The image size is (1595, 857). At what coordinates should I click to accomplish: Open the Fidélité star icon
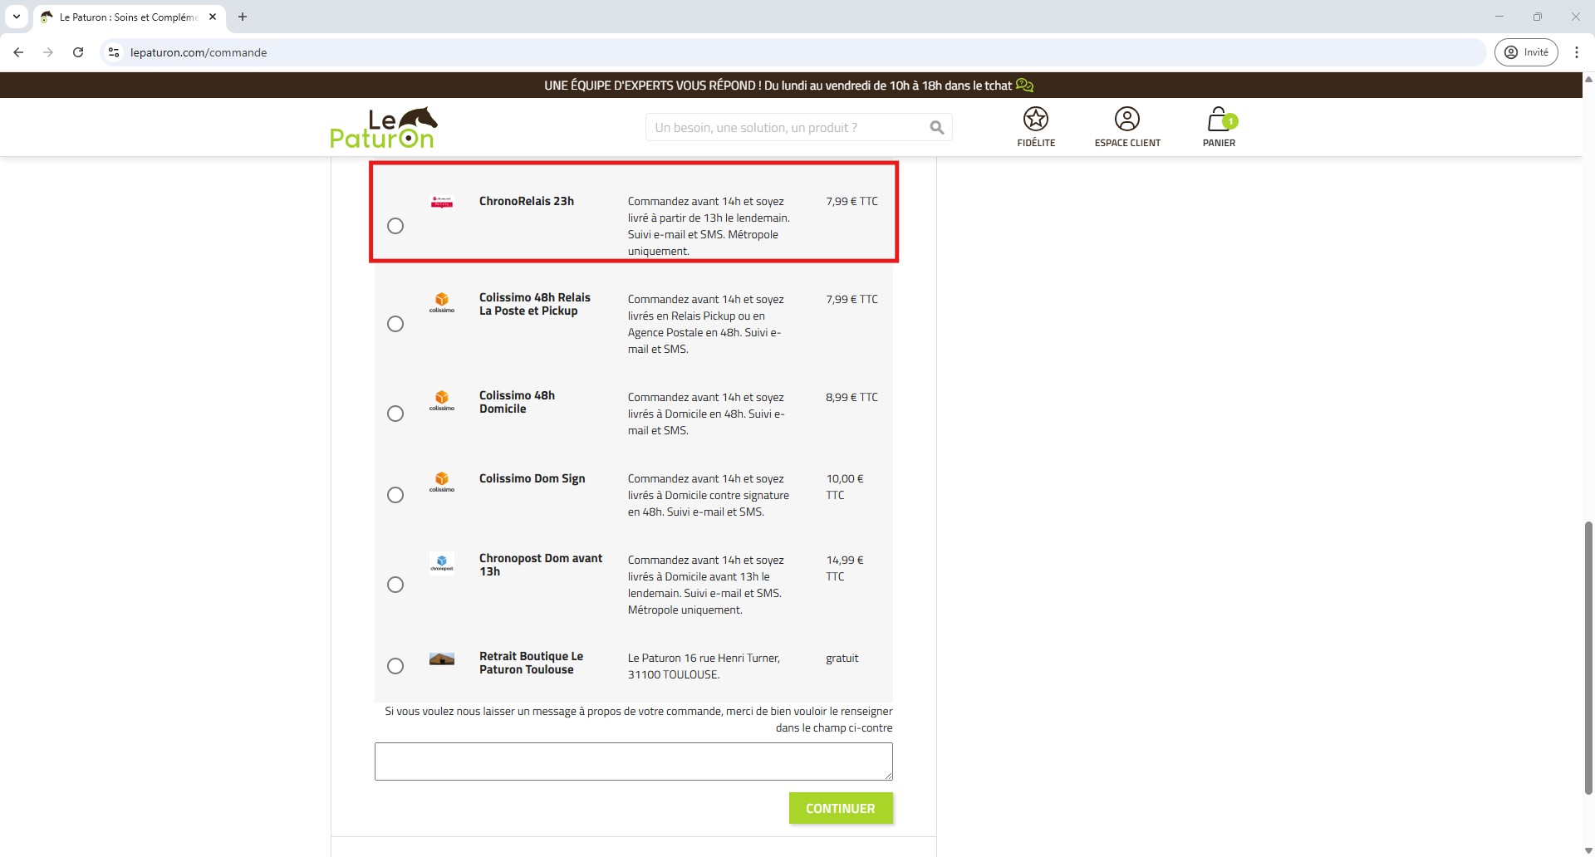tap(1035, 120)
